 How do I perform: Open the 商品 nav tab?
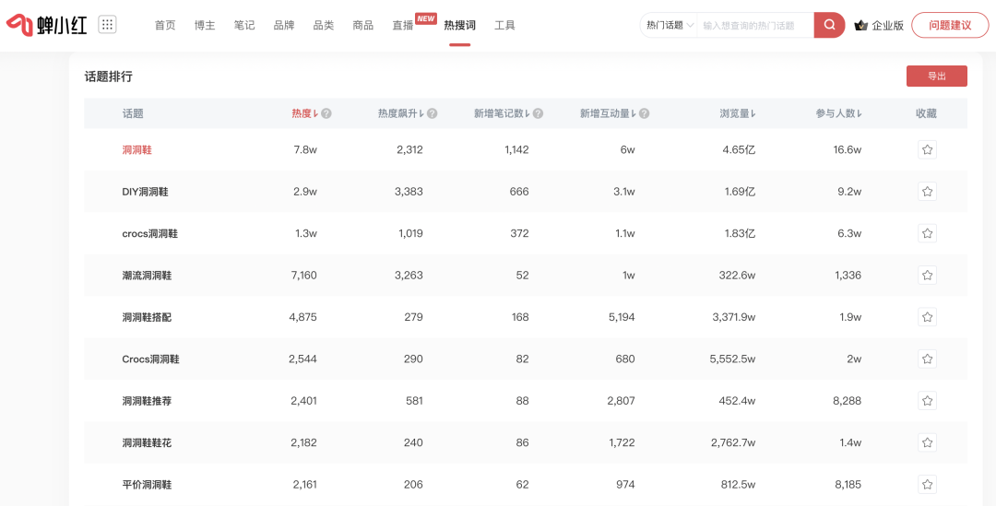point(362,26)
